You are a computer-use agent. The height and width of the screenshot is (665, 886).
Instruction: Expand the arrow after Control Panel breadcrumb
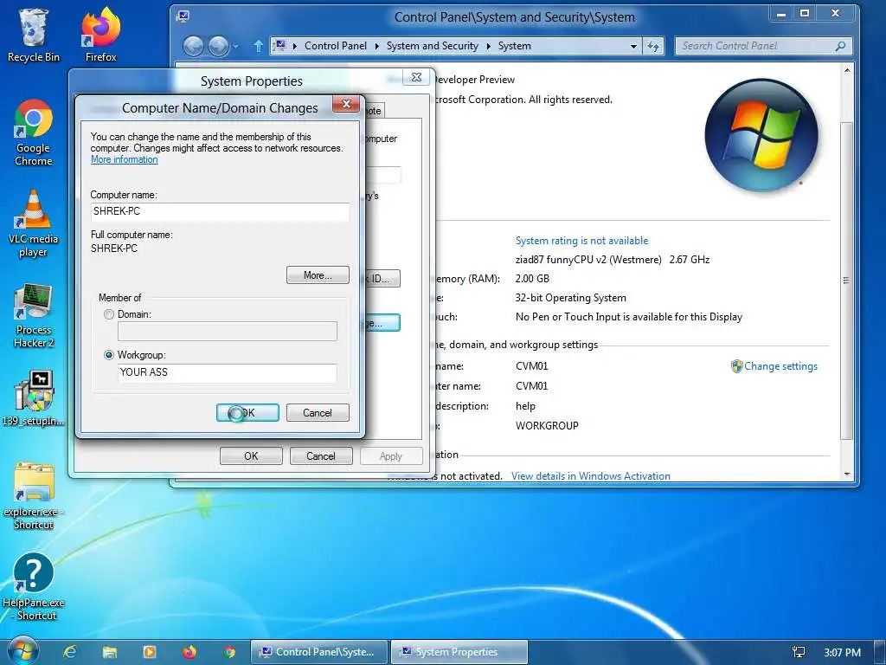pos(377,46)
